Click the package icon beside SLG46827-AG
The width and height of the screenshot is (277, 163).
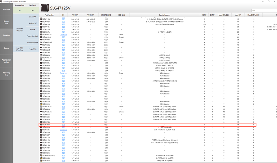(41, 42)
